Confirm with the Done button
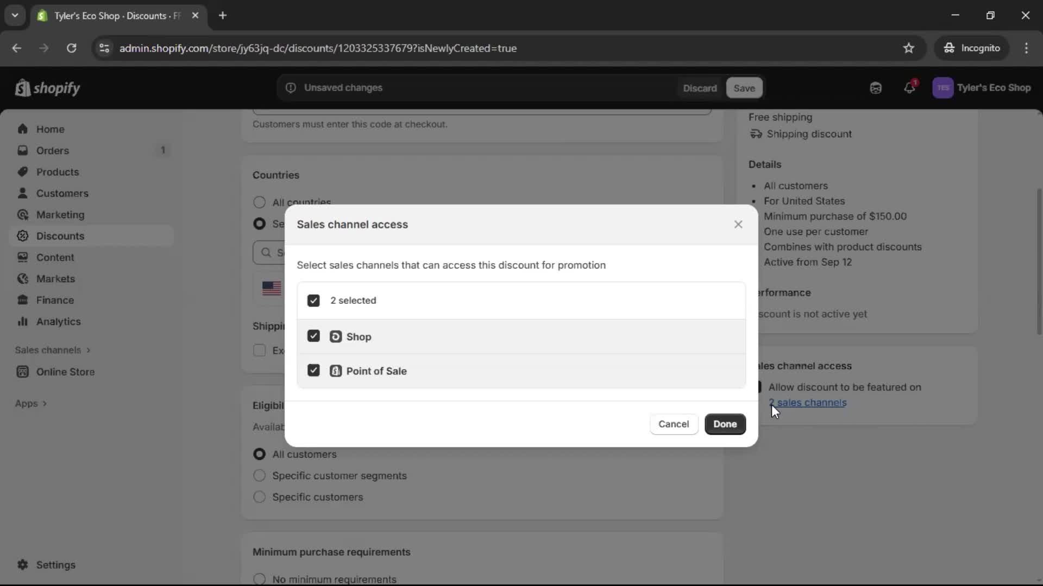The width and height of the screenshot is (1043, 586). click(725, 424)
